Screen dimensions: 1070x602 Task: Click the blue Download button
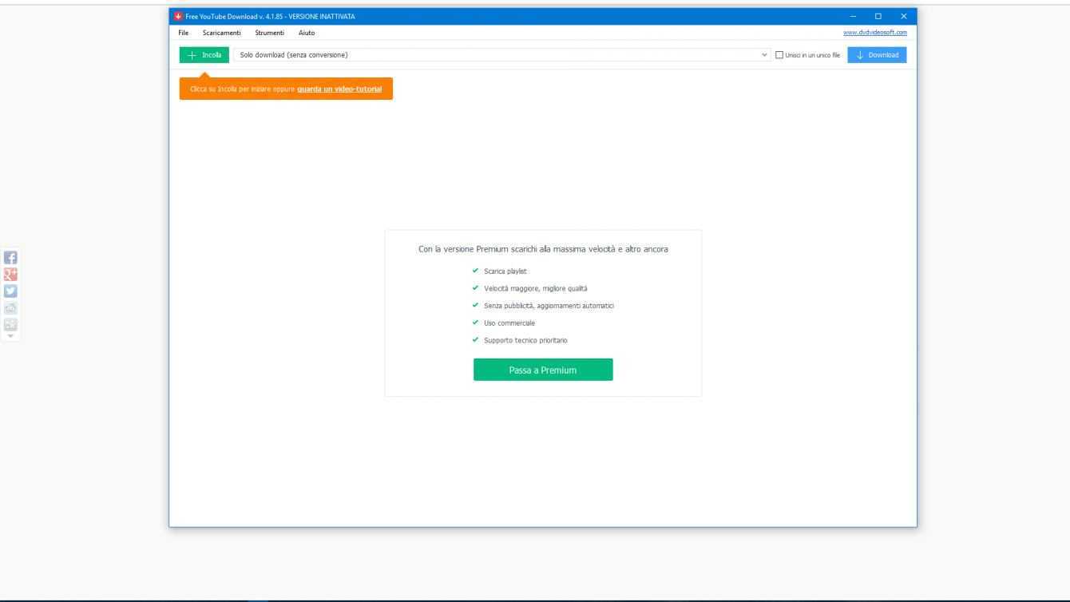(x=877, y=55)
